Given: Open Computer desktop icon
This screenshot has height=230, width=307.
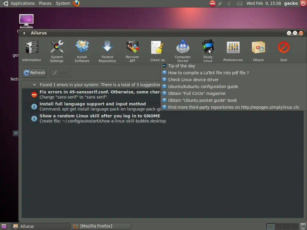Looking at the screenshot, I should coord(26,21).
